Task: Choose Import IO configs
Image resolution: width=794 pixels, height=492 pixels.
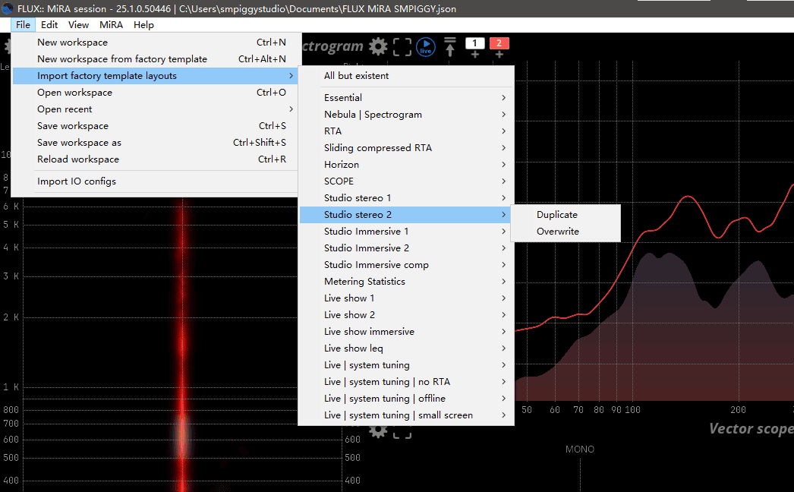Action: tap(154, 181)
